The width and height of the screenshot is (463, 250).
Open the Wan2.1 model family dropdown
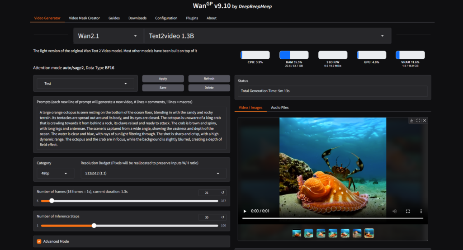pyautogui.click(x=108, y=36)
